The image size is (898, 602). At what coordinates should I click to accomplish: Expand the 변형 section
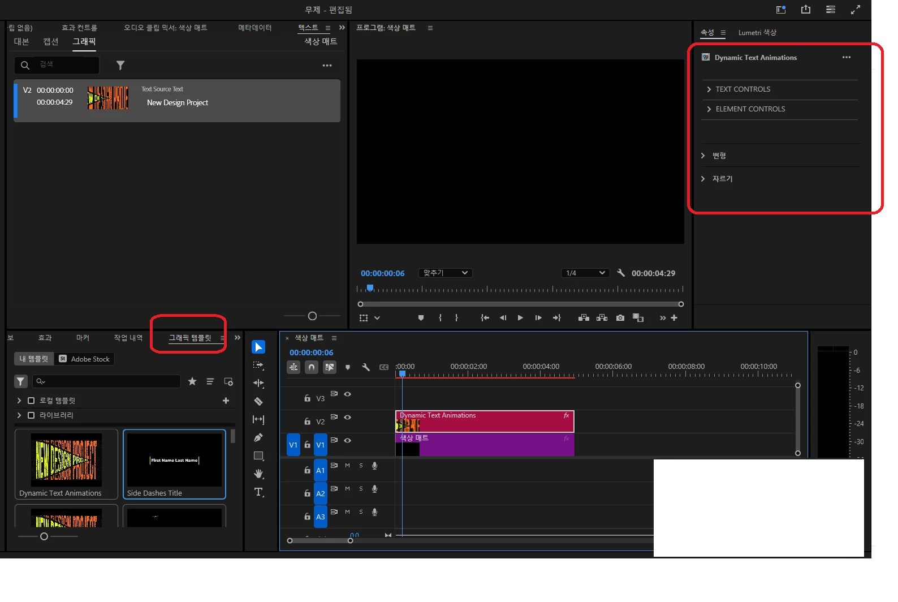tap(703, 156)
